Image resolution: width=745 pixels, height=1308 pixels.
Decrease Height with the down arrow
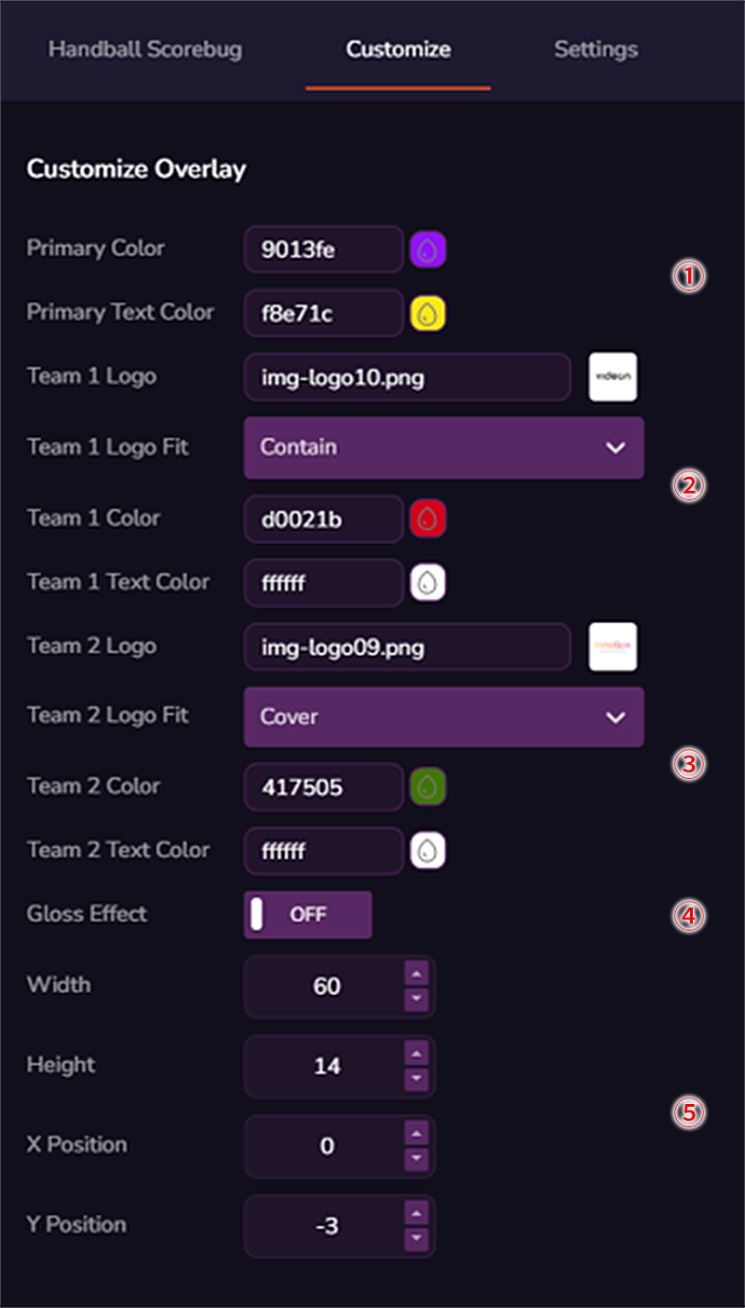pyautogui.click(x=417, y=1080)
